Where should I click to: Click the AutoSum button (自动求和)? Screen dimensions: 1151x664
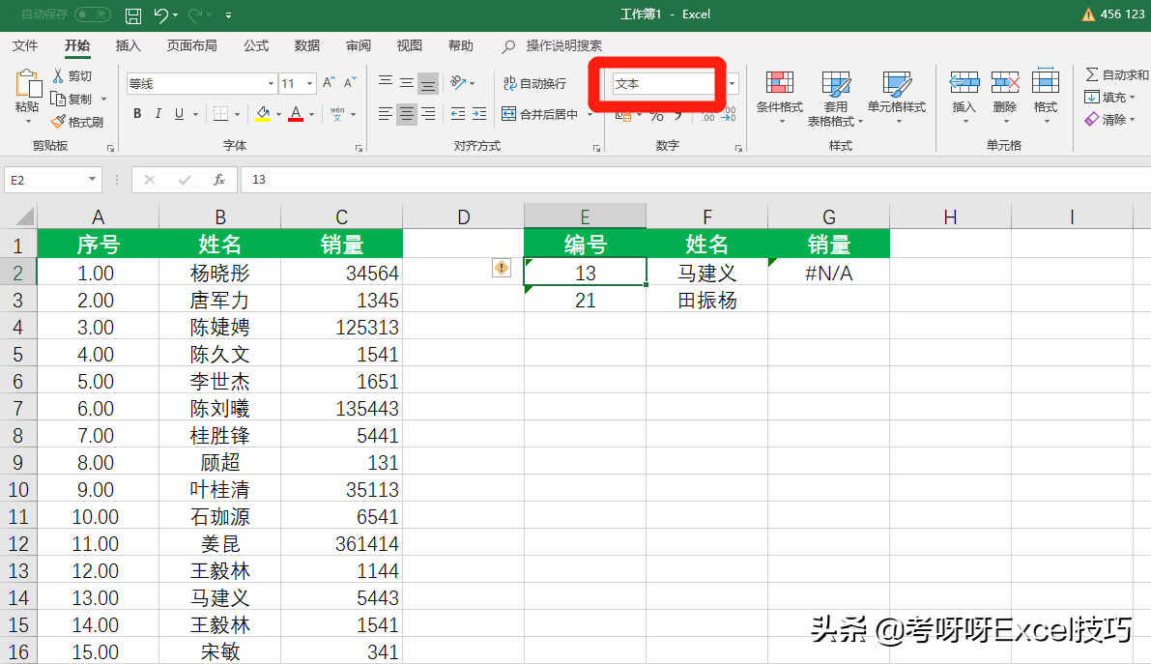pyautogui.click(x=1116, y=74)
